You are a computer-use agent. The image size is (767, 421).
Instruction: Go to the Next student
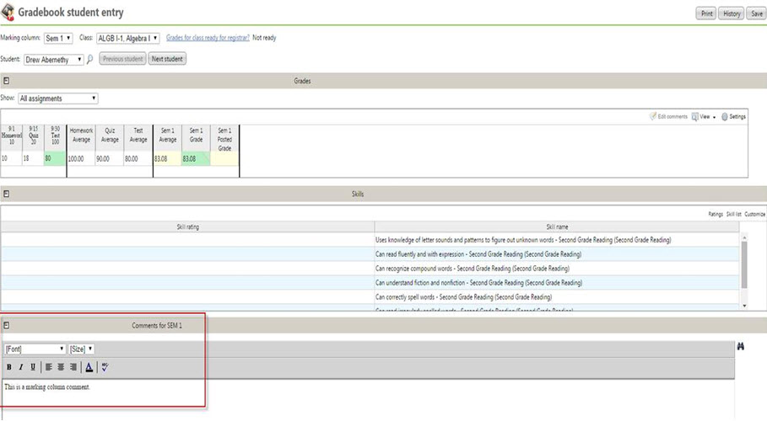pos(167,59)
